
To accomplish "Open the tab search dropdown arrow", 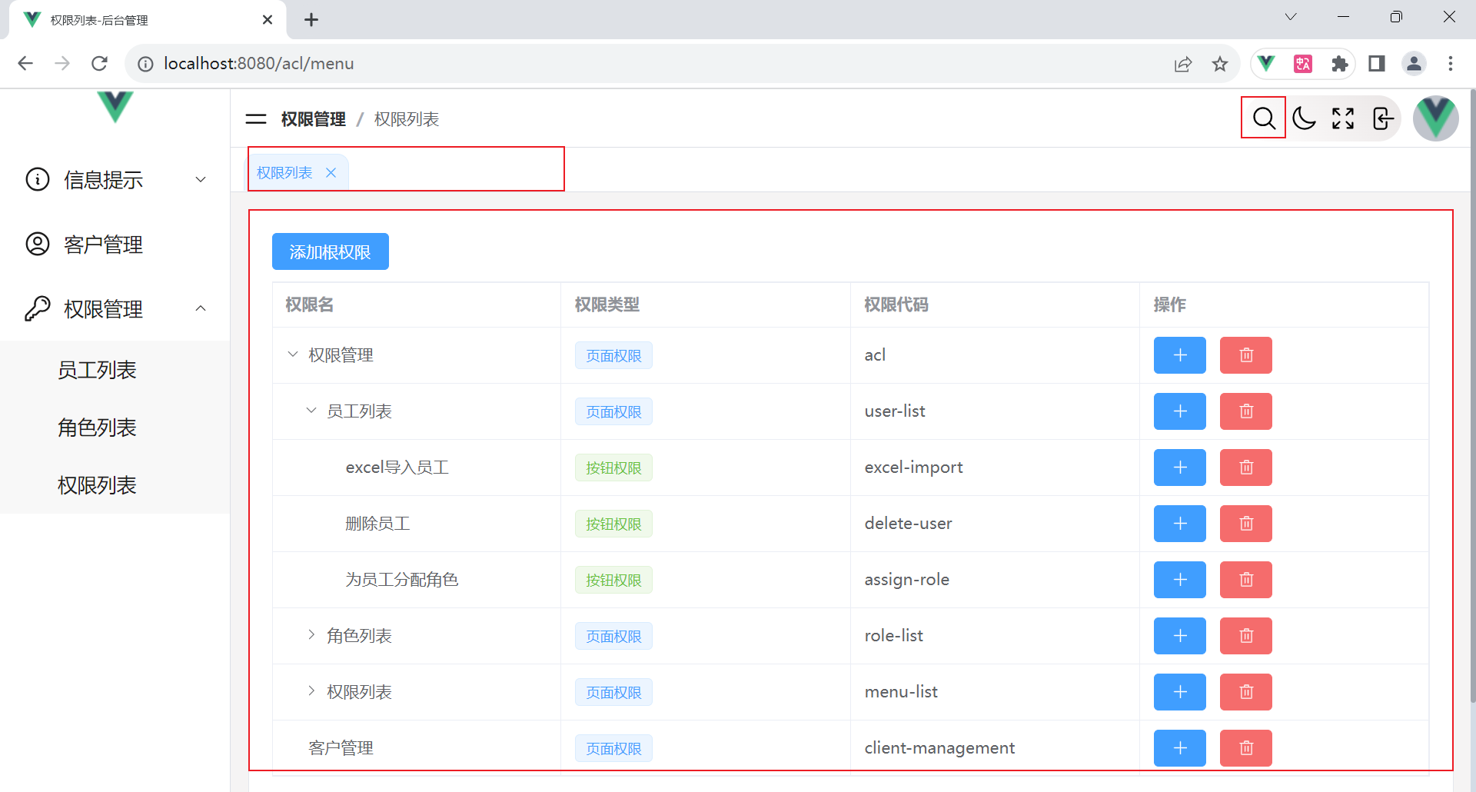I will pyautogui.click(x=1291, y=17).
